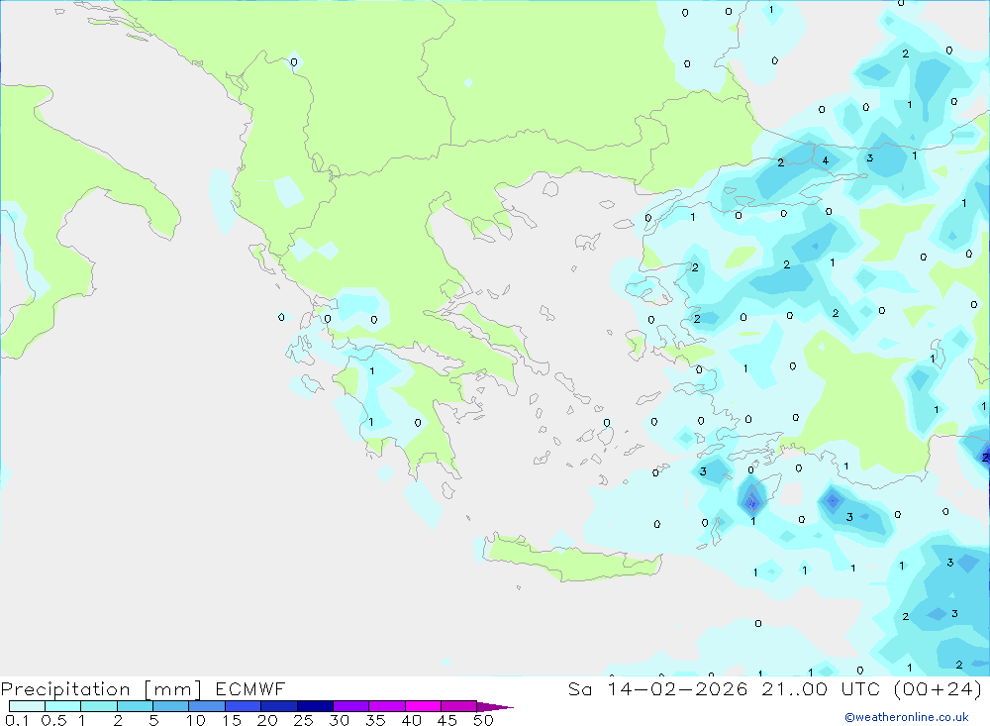This screenshot has height=726, width=990.
Task: Click the "0.5" legend scale label
Action: click(53, 720)
